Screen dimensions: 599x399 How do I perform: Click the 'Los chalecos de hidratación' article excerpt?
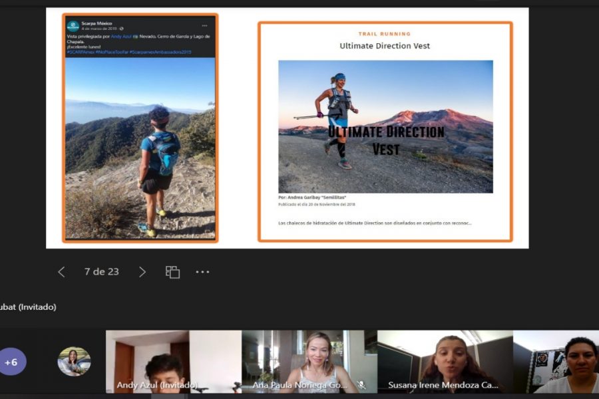point(375,223)
